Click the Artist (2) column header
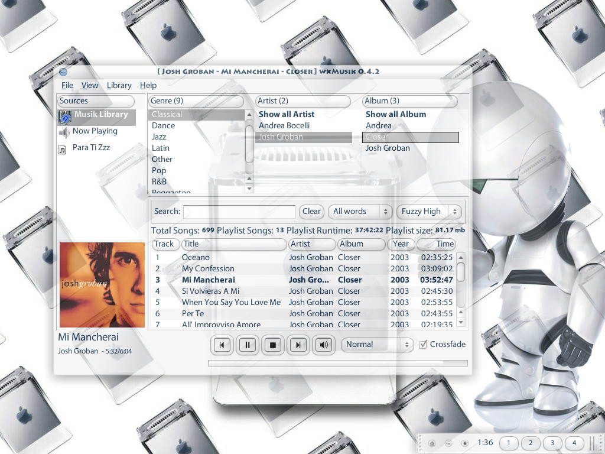This screenshot has height=454, width=605. coord(303,101)
